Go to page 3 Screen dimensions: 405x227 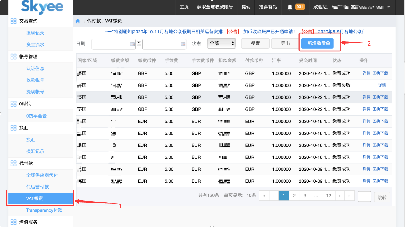(x=305, y=196)
